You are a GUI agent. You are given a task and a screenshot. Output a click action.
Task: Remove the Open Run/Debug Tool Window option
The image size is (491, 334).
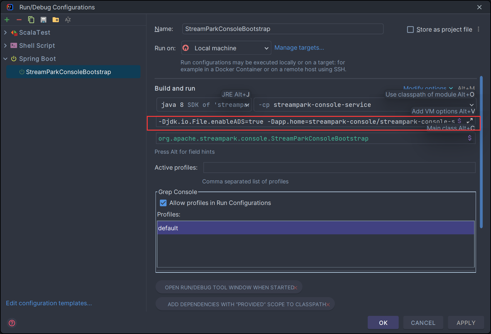[x=295, y=288]
